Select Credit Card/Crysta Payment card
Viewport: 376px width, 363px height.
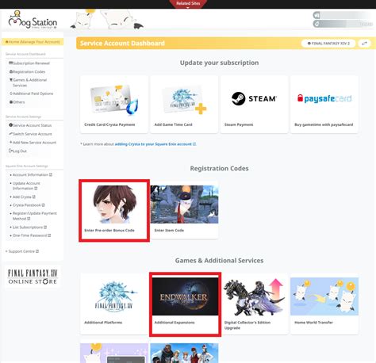point(114,105)
